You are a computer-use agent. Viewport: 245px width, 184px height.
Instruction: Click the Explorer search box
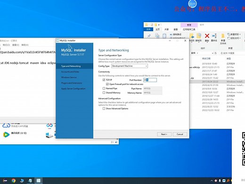coord(232,53)
